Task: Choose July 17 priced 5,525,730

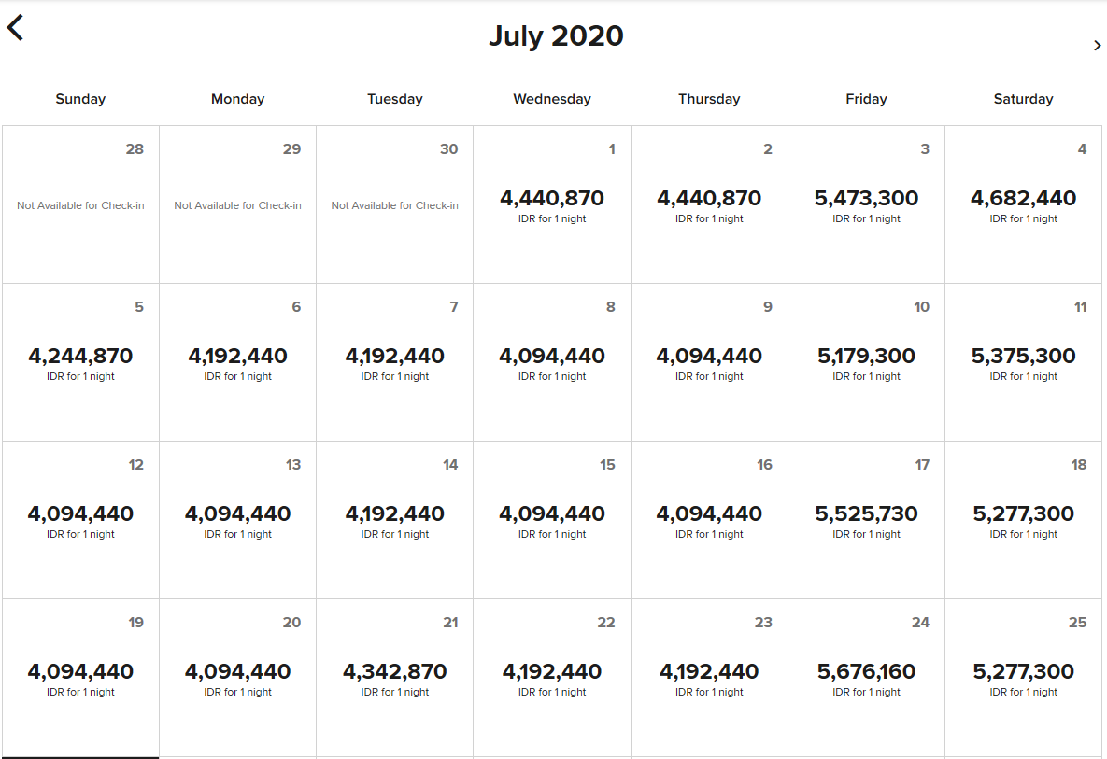Action: click(866, 521)
